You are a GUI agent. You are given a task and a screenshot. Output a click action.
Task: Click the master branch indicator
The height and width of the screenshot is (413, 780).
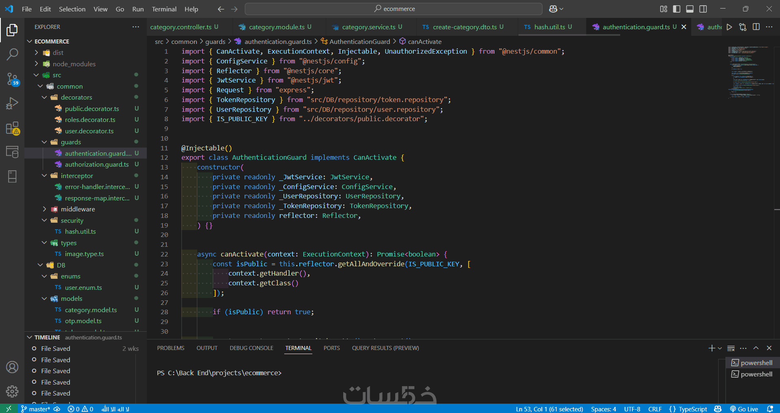point(36,409)
